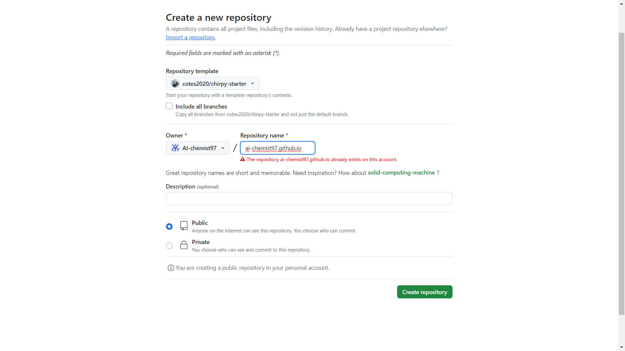Screen dimensions: 625x351
Task: Enable the Include all branches checkbox
Action: tap(169, 106)
